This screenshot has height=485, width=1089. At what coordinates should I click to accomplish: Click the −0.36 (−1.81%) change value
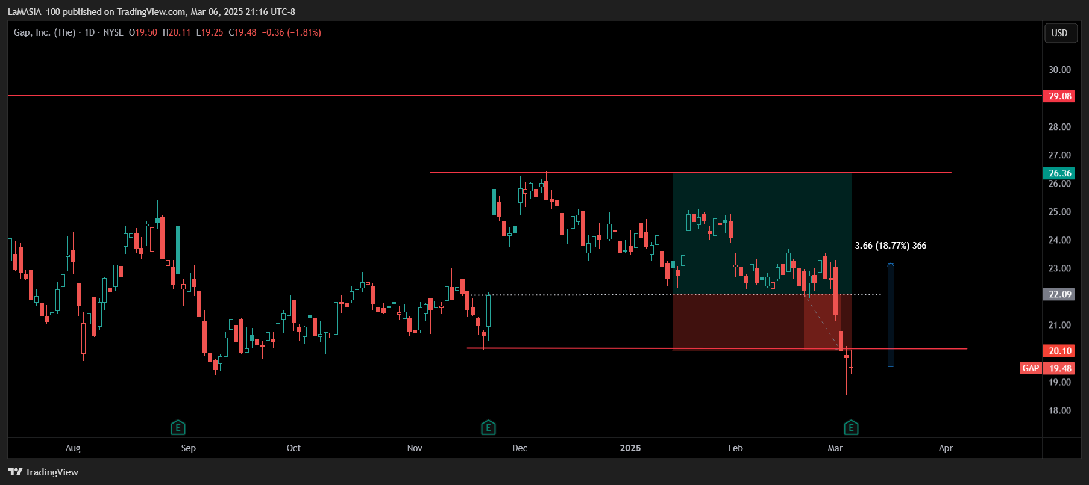coord(292,32)
